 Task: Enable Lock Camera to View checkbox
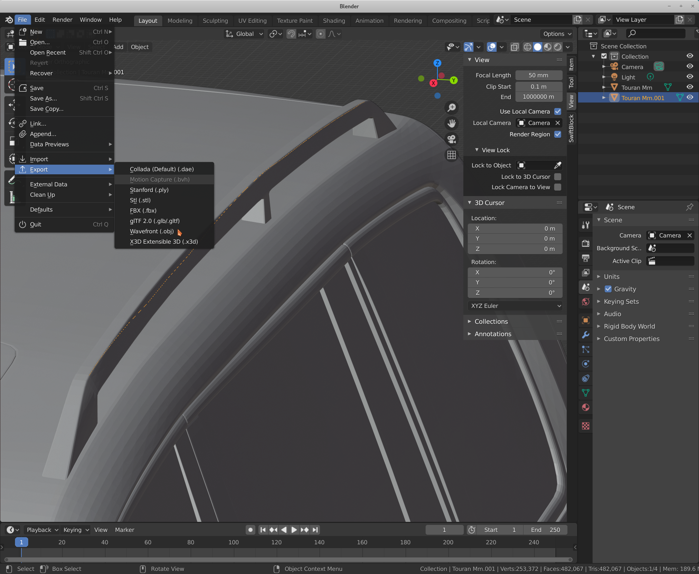[x=557, y=187]
